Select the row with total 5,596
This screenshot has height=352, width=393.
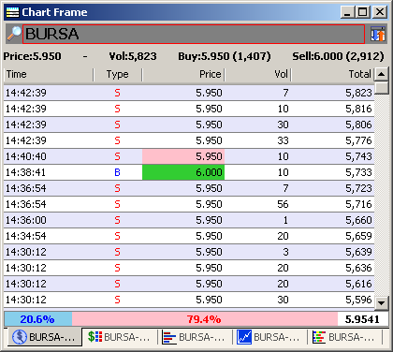pos(189,300)
